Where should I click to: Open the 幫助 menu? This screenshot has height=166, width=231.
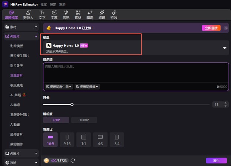[62, 4]
